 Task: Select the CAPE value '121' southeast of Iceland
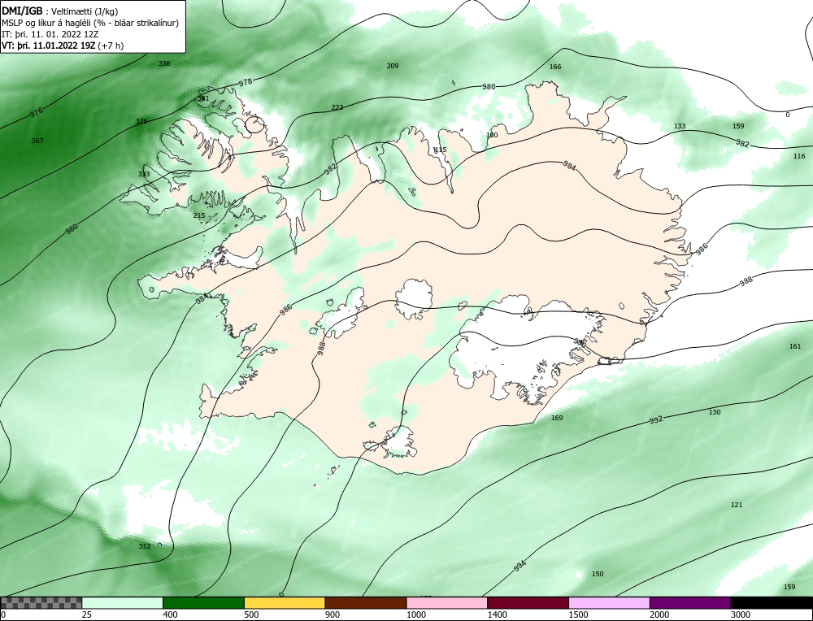point(737,505)
